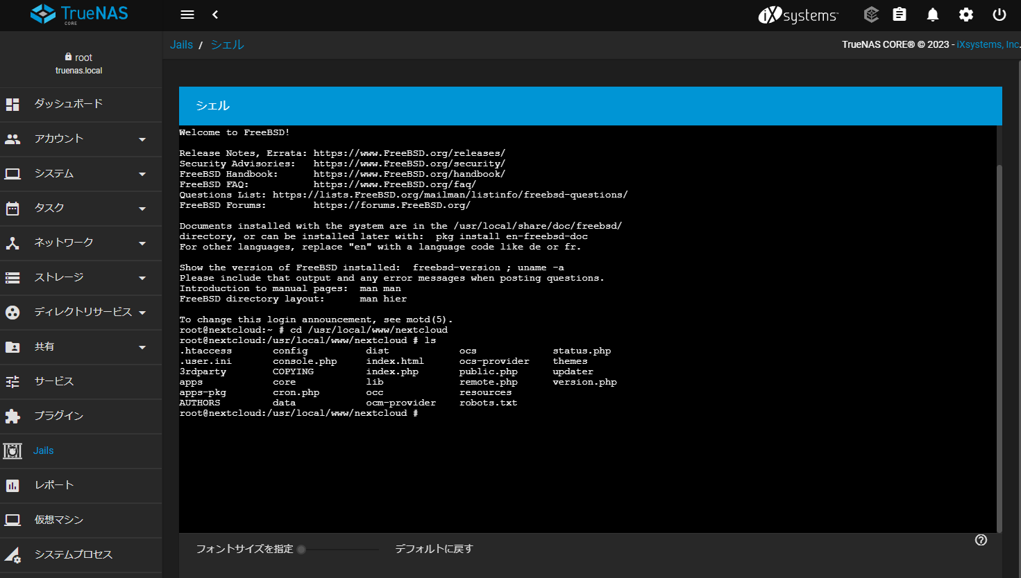
Task: Click the shell help question mark icon
Action: click(x=981, y=540)
